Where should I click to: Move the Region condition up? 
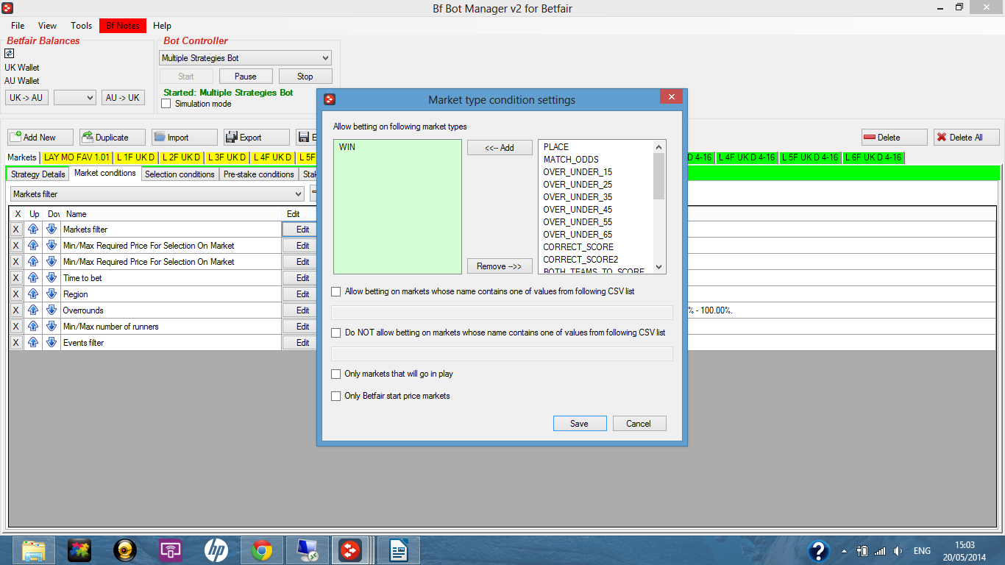tap(33, 294)
